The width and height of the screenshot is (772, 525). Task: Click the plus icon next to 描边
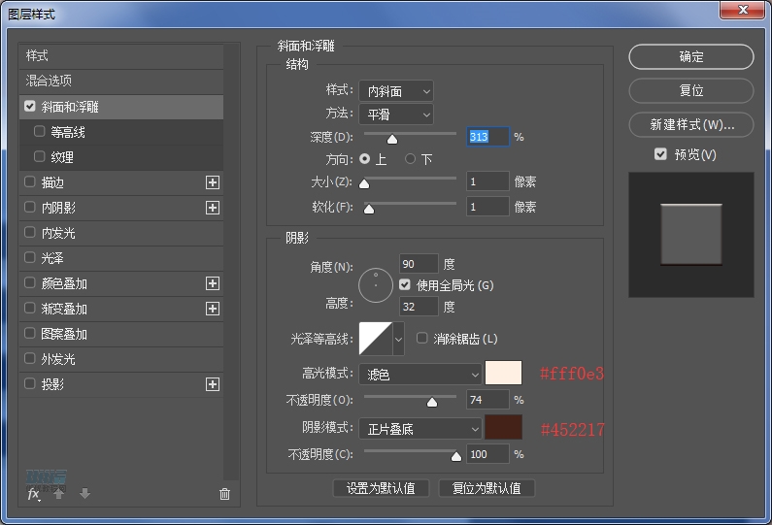coord(213,182)
